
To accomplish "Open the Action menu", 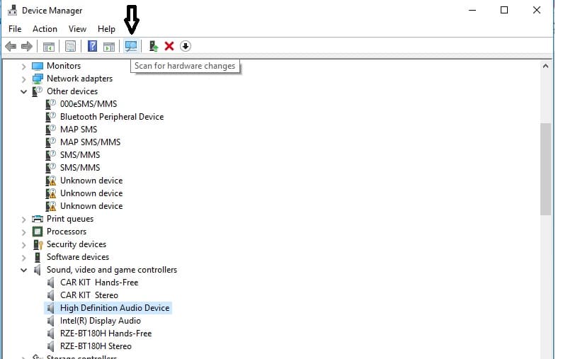I will 45,29.
